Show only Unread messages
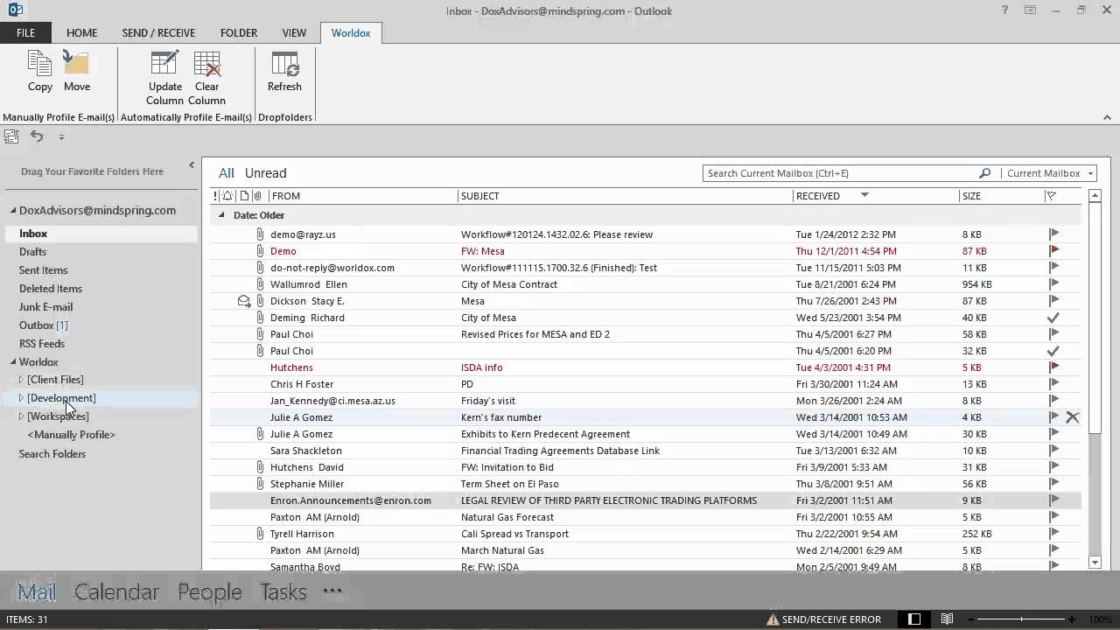Image resolution: width=1120 pixels, height=630 pixels. point(265,172)
